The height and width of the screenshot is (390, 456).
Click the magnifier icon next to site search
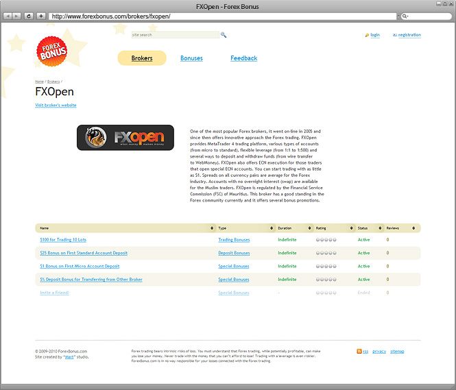(x=224, y=35)
